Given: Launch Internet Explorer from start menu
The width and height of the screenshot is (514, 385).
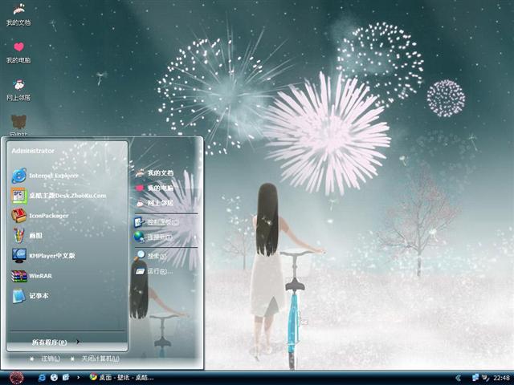Looking at the screenshot, I should pos(45,176).
